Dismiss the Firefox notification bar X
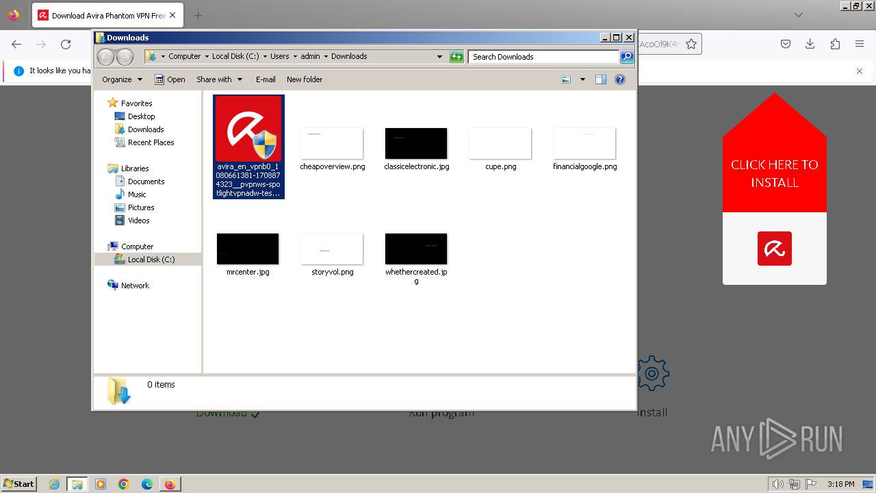The height and width of the screenshot is (493, 876). [x=860, y=71]
